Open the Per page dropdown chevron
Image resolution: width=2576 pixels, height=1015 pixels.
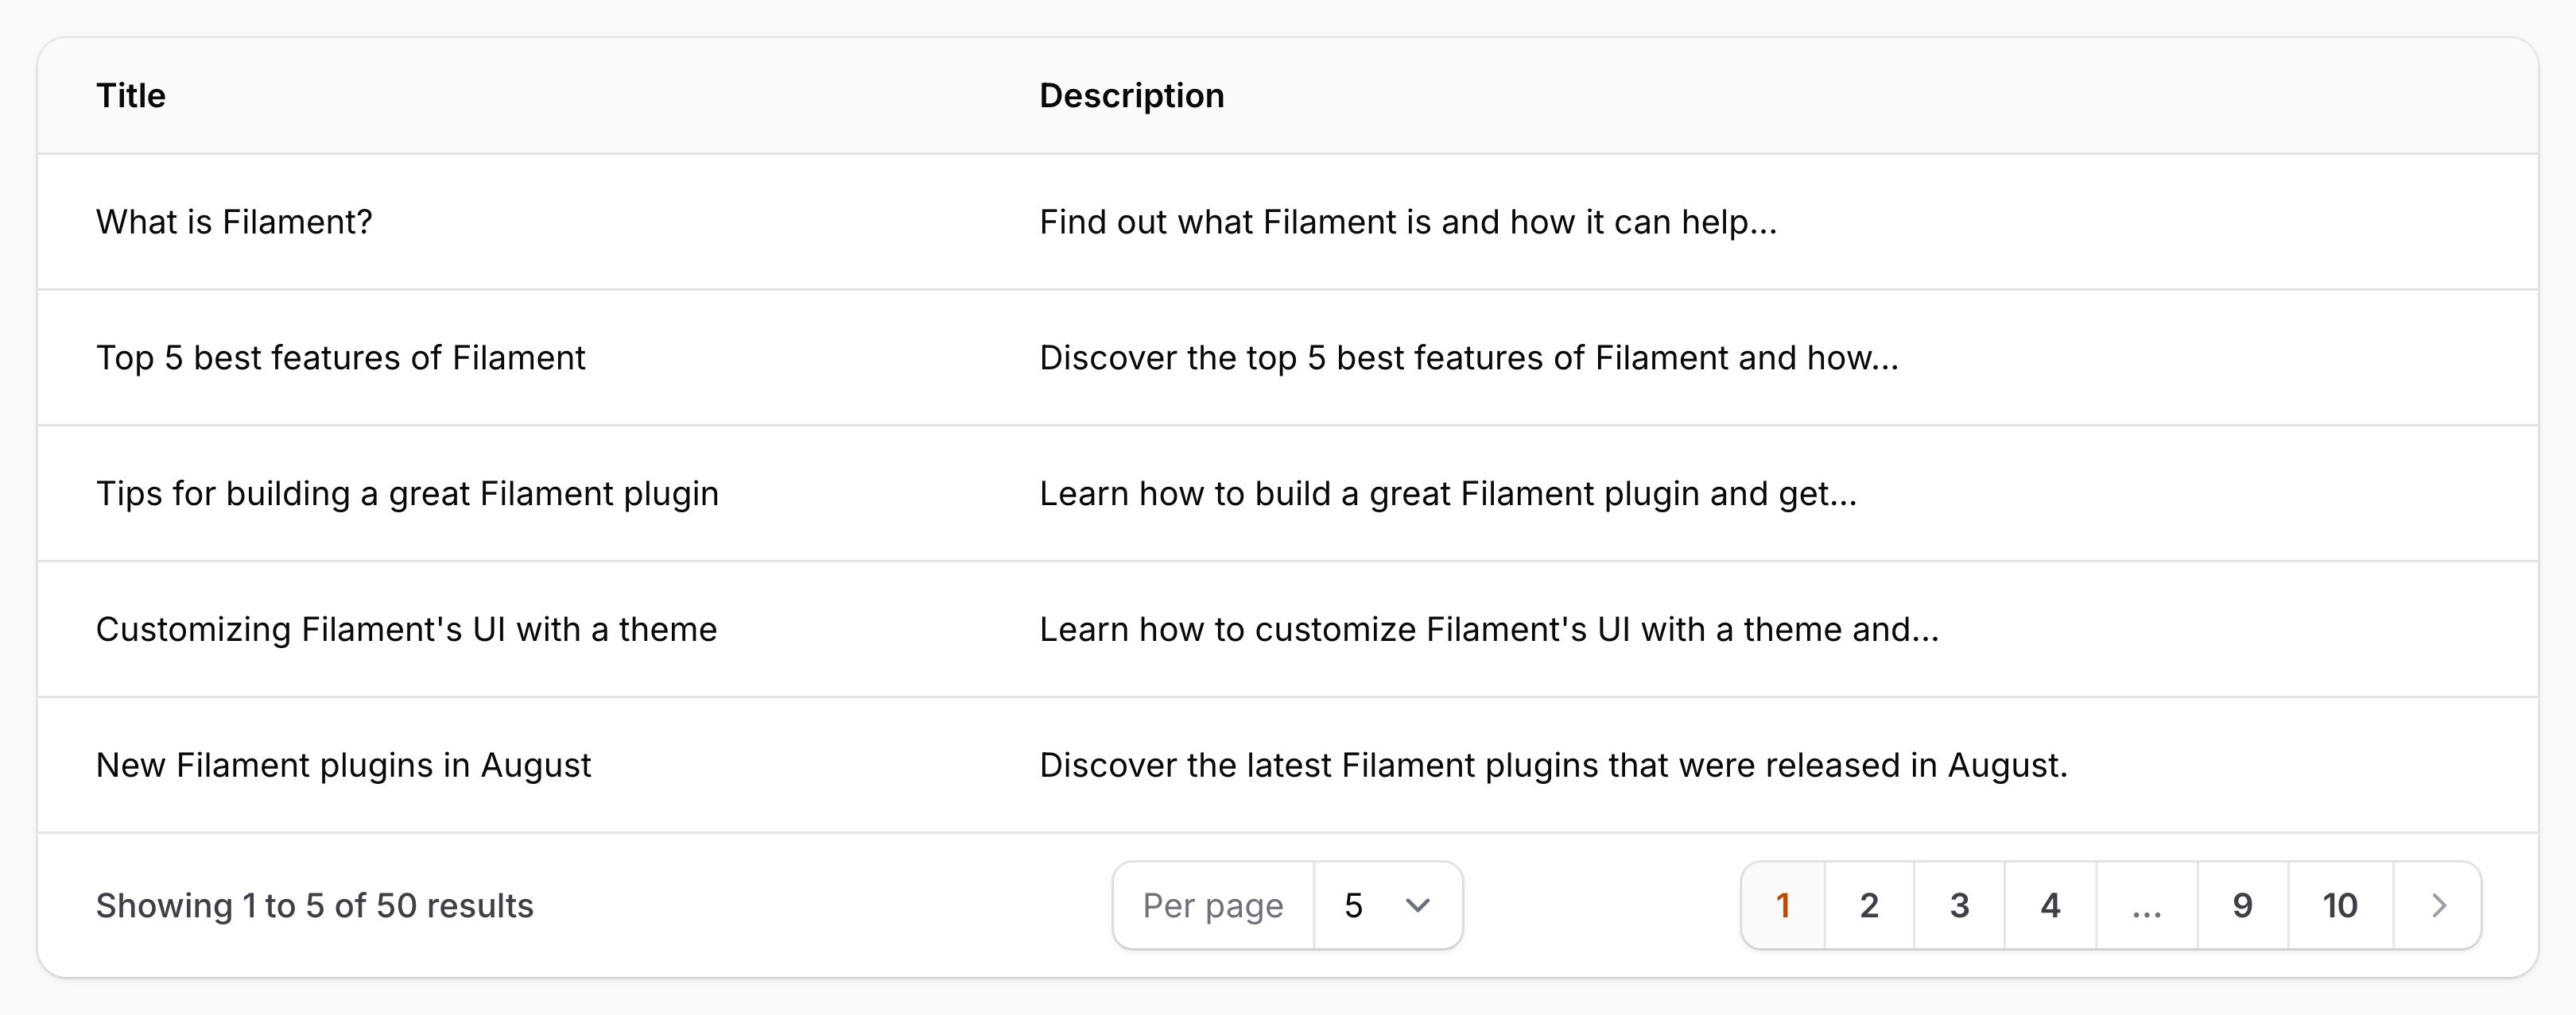coord(1417,905)
